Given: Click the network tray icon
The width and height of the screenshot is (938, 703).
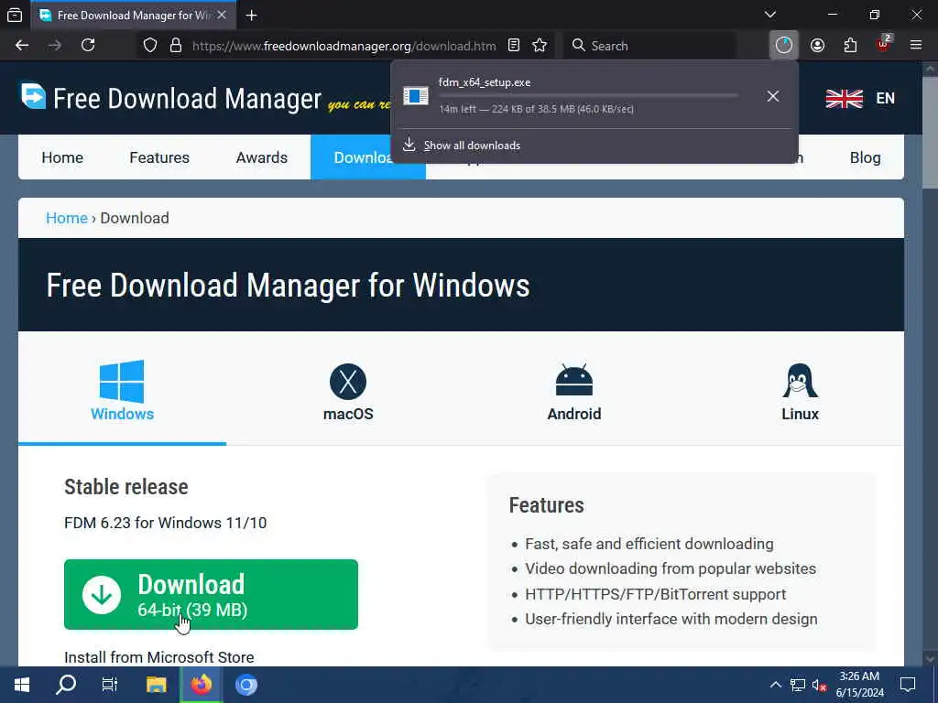Looking at the screenshot, I should point(798,685).
